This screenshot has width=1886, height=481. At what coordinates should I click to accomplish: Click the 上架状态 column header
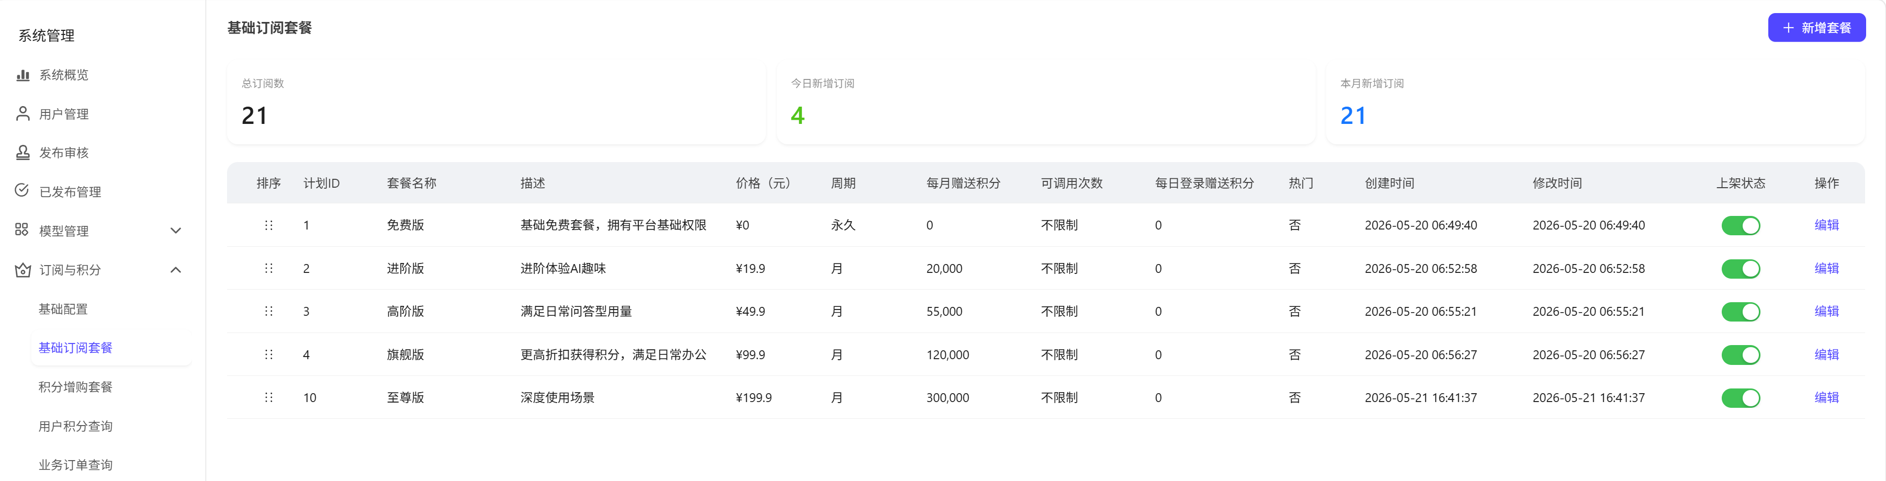point(1741,183)
